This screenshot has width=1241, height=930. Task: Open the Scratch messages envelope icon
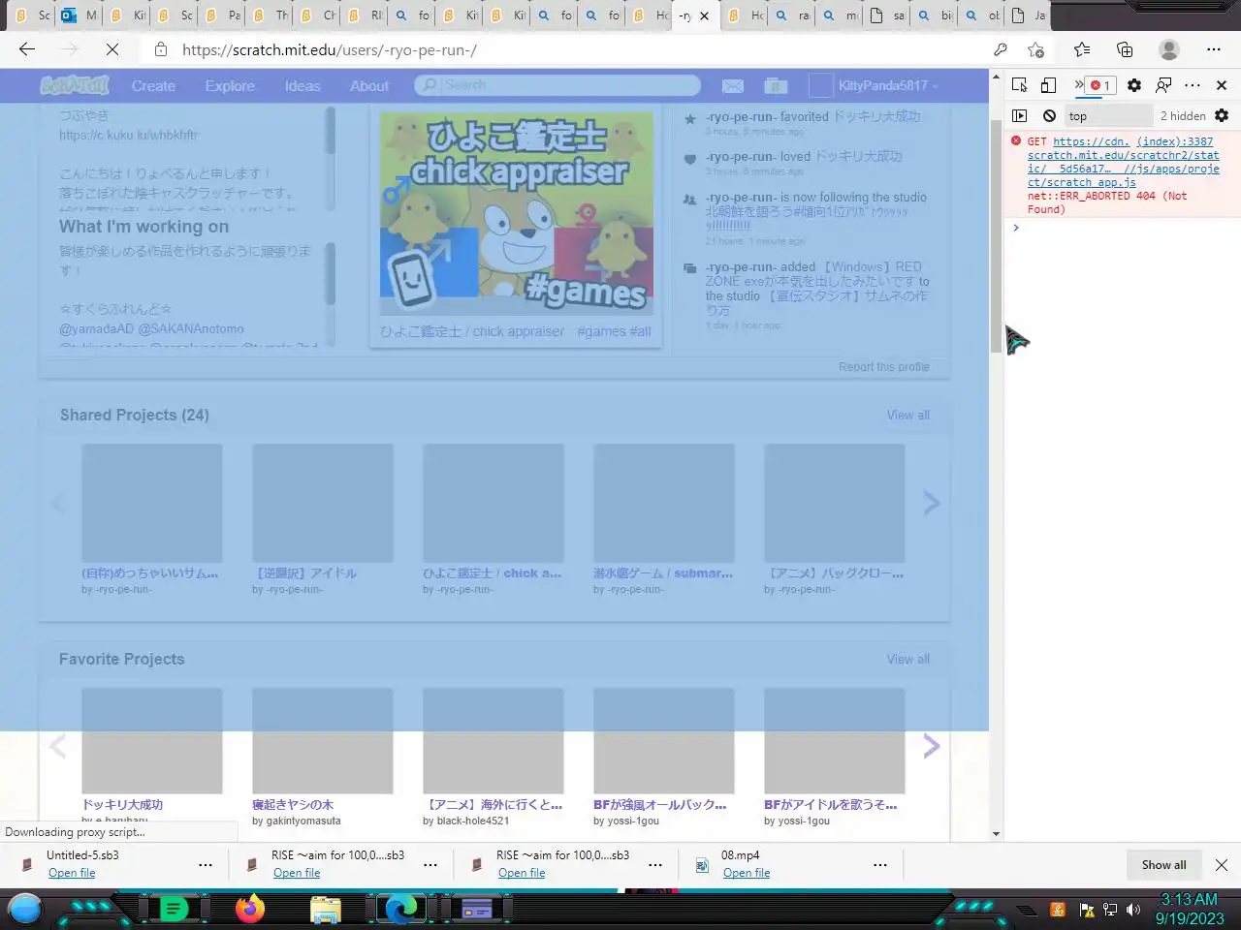pyautogui.click(x=733, y=86)
